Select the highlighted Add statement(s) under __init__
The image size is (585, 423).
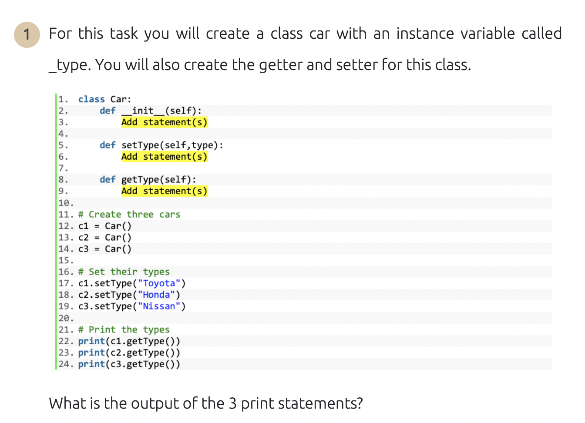164,122
